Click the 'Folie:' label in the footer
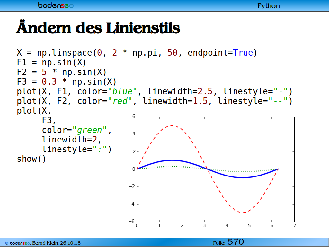 219,243
